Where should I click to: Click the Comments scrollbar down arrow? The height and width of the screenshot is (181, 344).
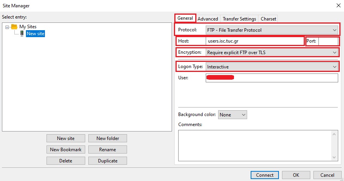[x=335, y=157]
